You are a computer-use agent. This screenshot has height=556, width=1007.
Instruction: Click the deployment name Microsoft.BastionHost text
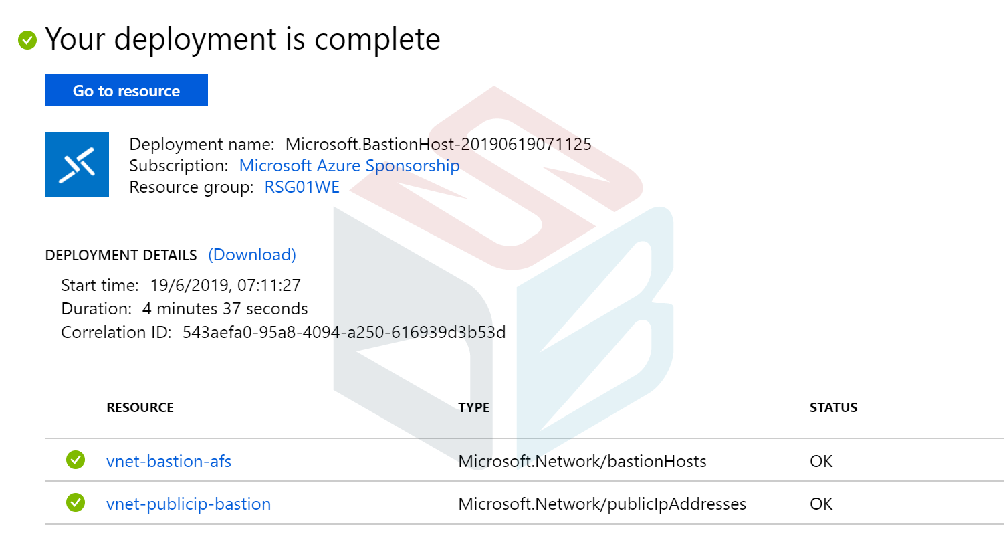tap(439, 144)
